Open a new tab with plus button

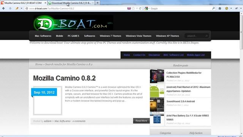(x=98, y=3)
